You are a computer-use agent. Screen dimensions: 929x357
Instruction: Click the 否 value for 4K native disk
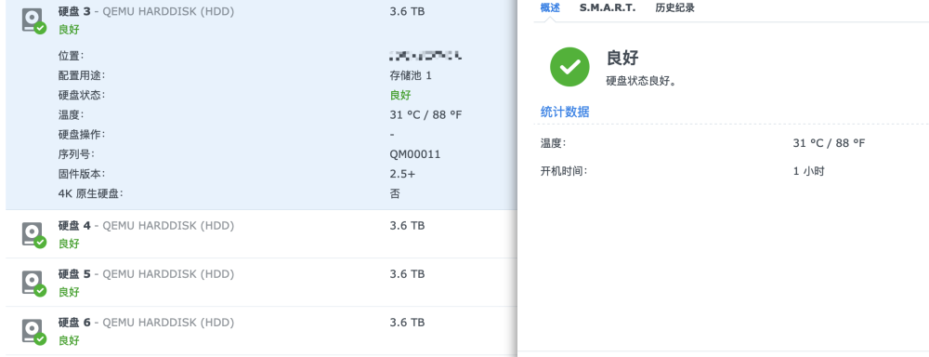[x=395, y=193]
